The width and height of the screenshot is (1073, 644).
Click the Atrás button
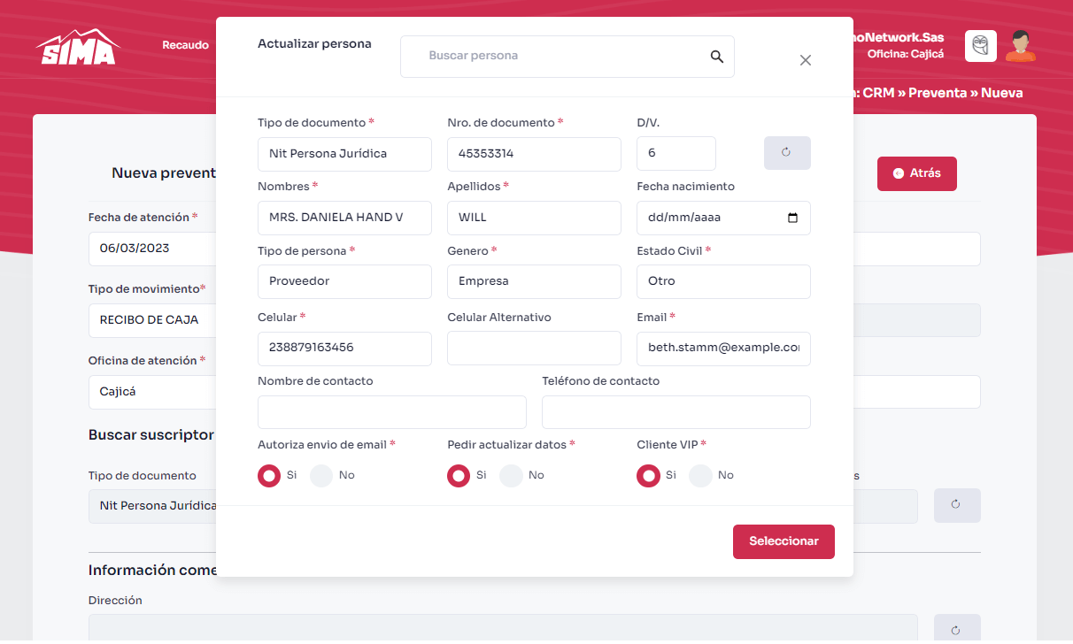[x=916, y=173]
